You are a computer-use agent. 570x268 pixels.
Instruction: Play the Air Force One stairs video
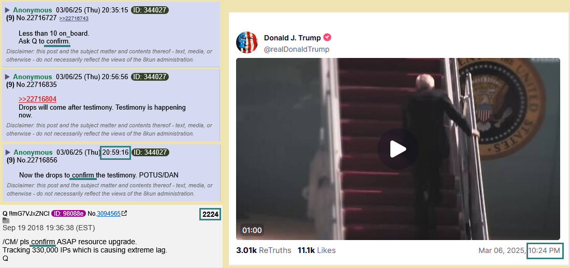pos(398,149)
